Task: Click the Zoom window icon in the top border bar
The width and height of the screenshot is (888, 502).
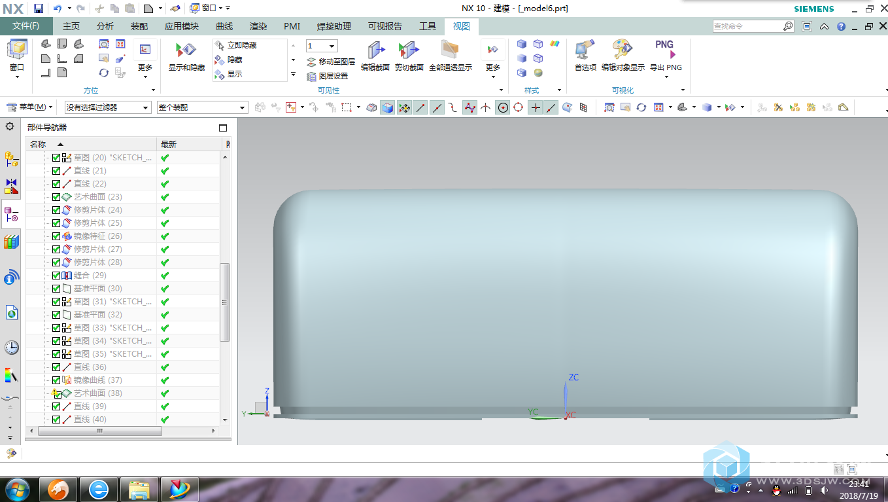Action: [609, 107]
